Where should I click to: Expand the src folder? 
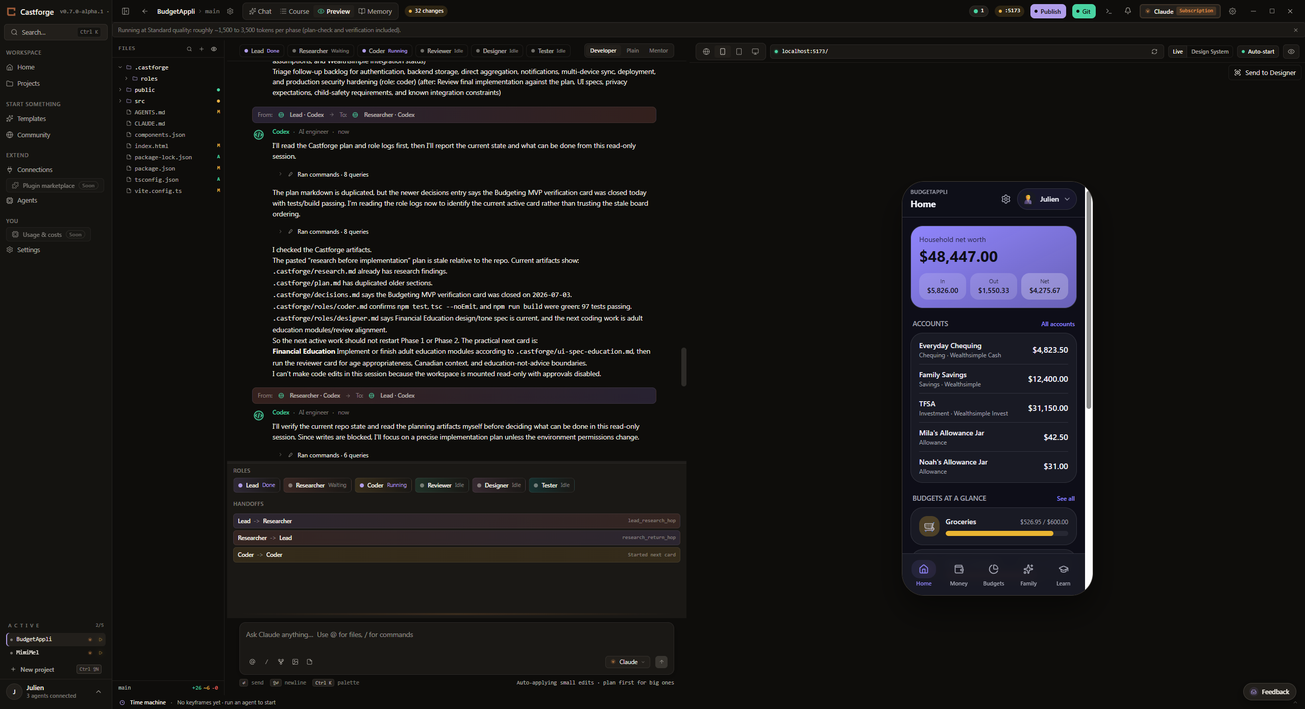(120, 101)
